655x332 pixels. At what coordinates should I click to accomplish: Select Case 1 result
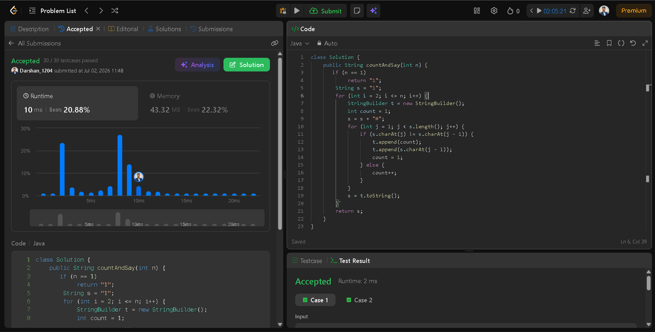pos(315,300)
